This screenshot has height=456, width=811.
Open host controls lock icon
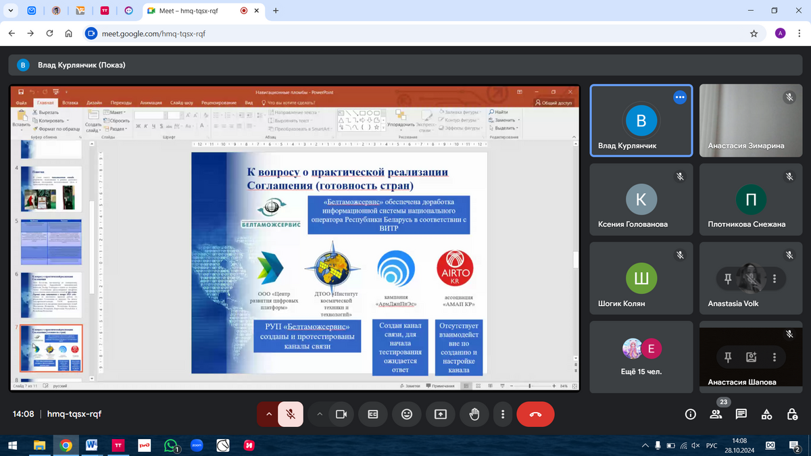point(791,414)
